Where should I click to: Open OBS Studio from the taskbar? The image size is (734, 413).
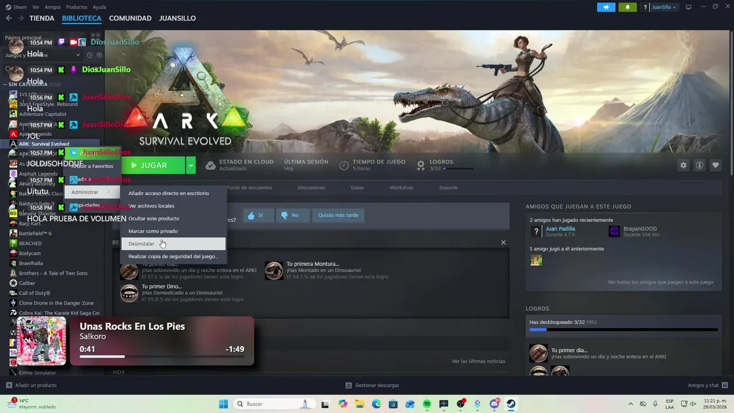[x=460, y=404]
